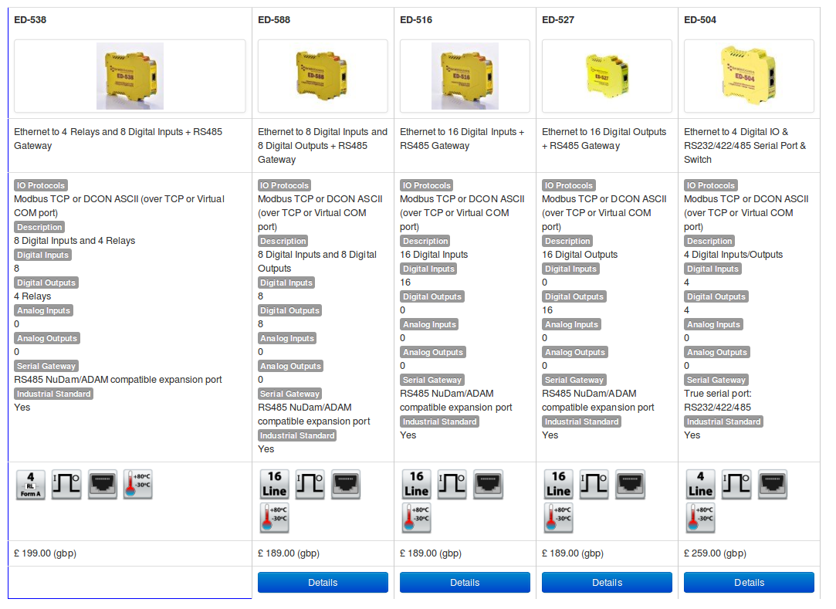Click the 4 Line icon under ED-504
This screenshot has width=836, height=609.
tap(700, 485)
